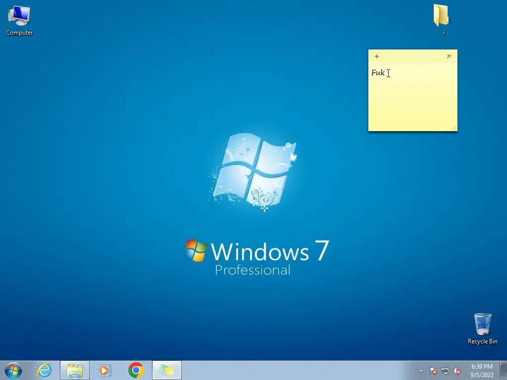
Task: Click Show desktop button at taskbar end
Action: pyautogui.click(x=504, y=370)
